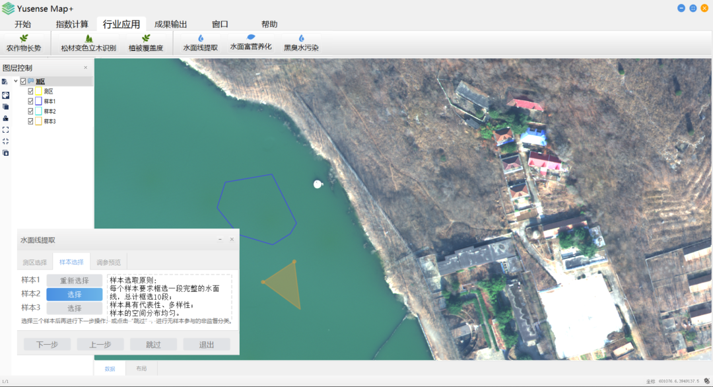The width and height of the screenshot is (713, 387).
Task: Toggle visibility of the 样本2 layer
Action: [30, 112]
